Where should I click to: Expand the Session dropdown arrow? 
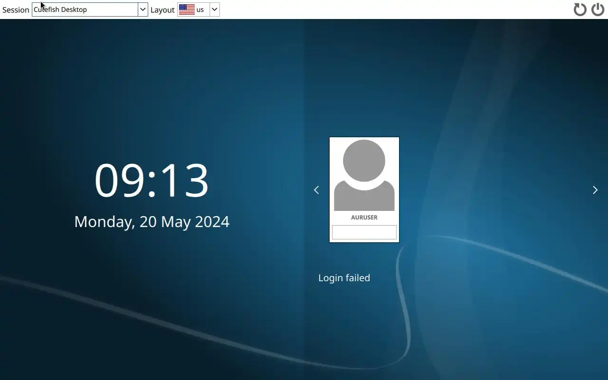(142, 9)
